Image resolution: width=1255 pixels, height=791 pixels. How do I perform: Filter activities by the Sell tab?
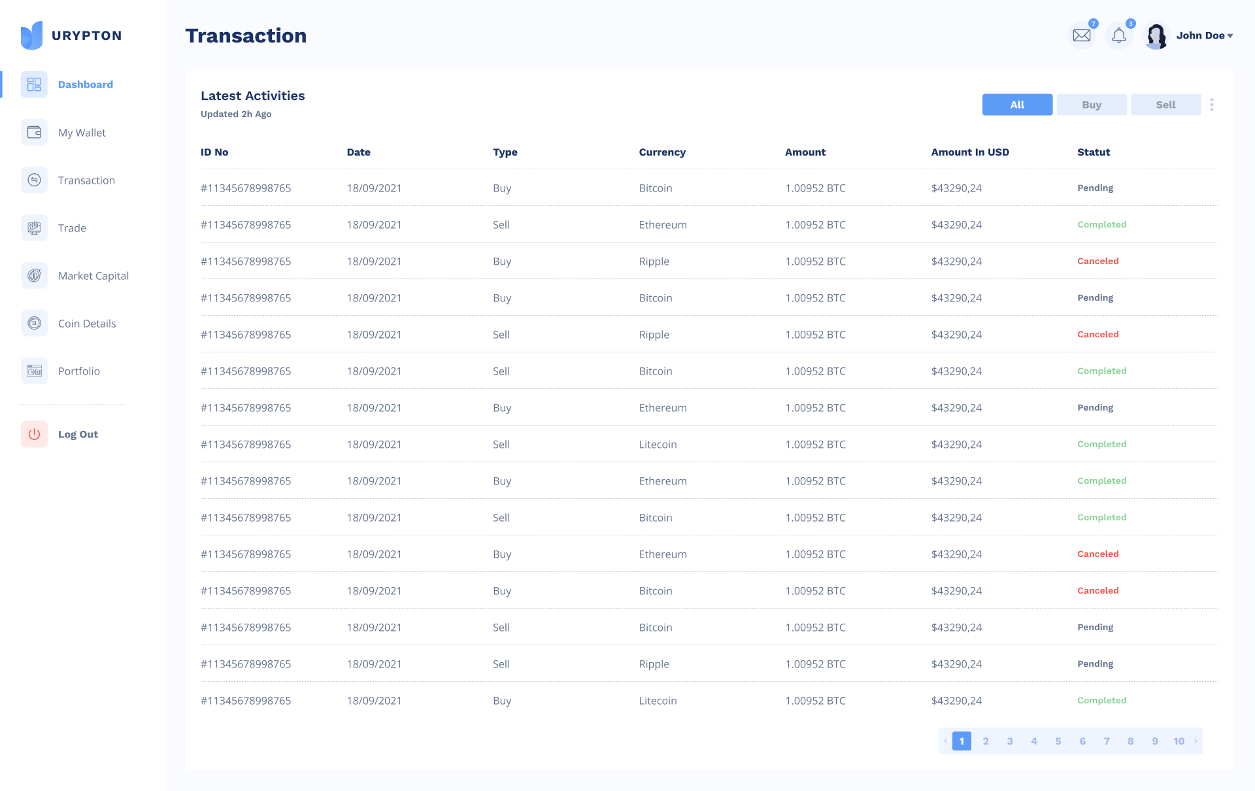1165,105
